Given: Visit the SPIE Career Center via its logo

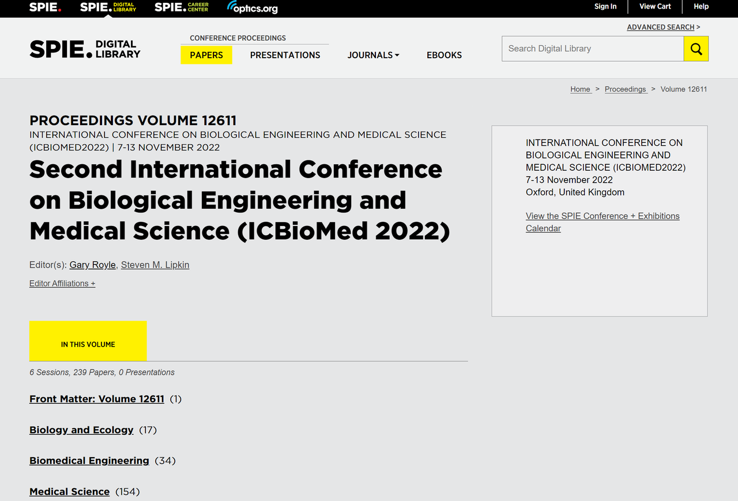Looking at the screenshot, I should 181,7.
